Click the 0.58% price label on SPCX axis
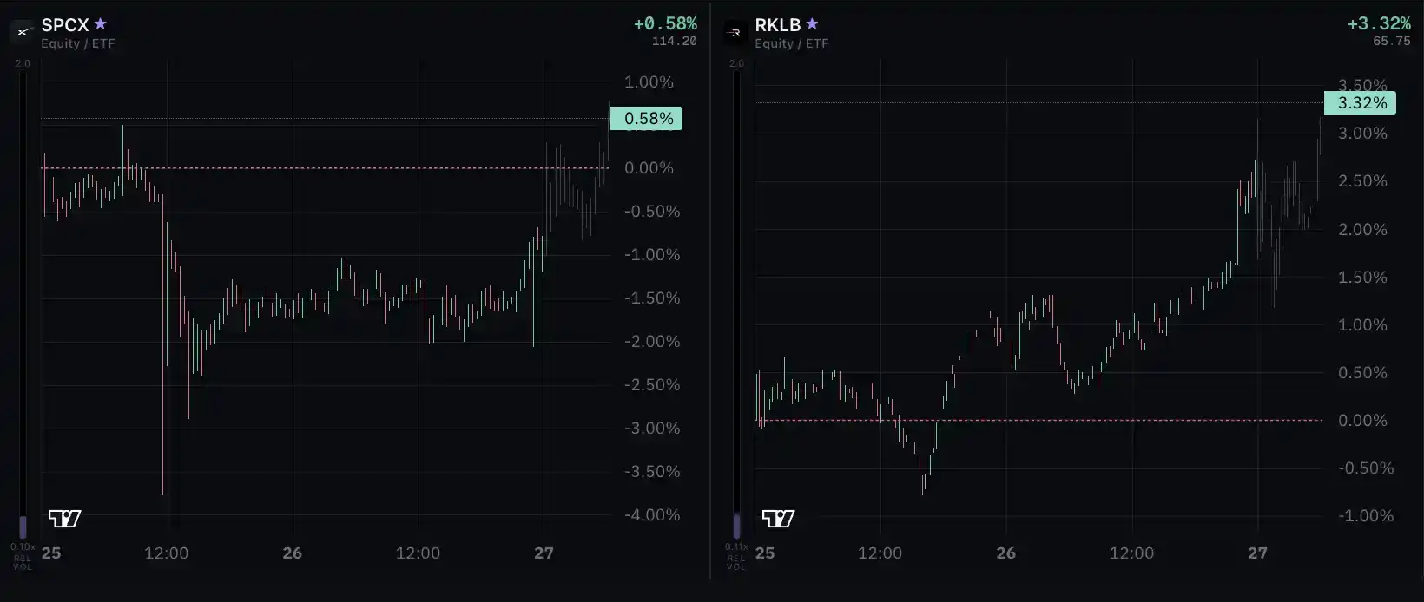Screen dimensions: 1424x602 pyautogui.click(x=646, y=119)
